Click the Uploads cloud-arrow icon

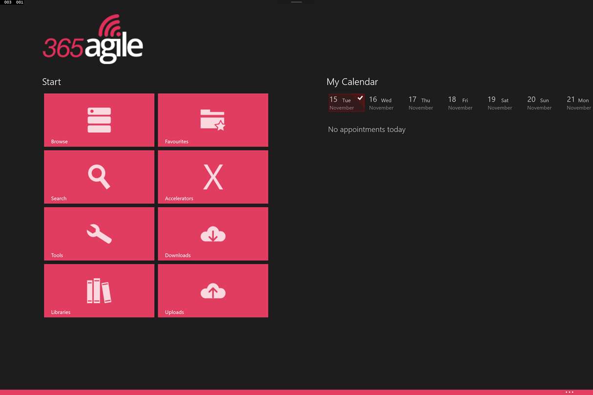coord(213,292)
